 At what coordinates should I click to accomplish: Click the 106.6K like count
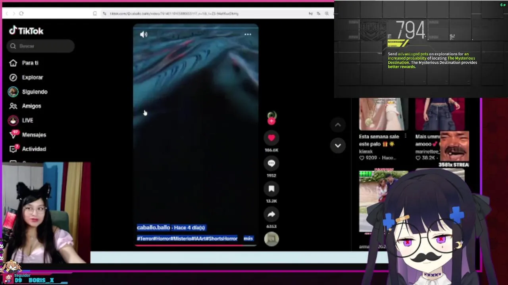(x=271, y=150)
